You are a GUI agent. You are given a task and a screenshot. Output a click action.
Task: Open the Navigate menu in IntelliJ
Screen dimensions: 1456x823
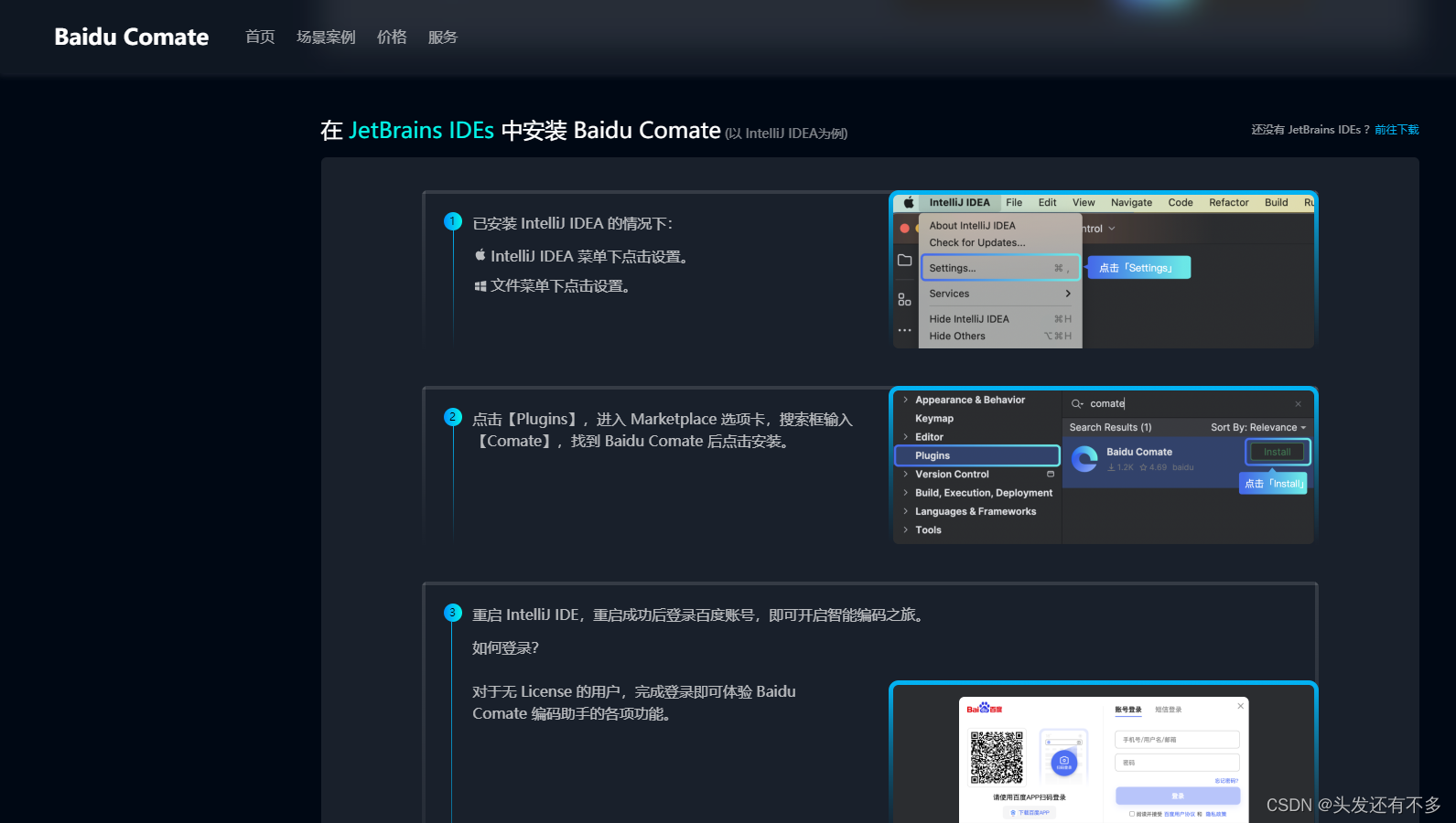tap(1131, 203)
